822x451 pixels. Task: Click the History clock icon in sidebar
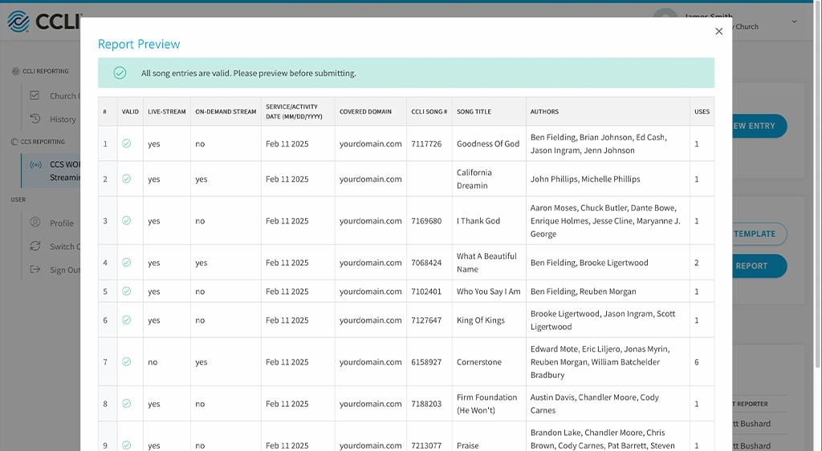tap(35, 119)
